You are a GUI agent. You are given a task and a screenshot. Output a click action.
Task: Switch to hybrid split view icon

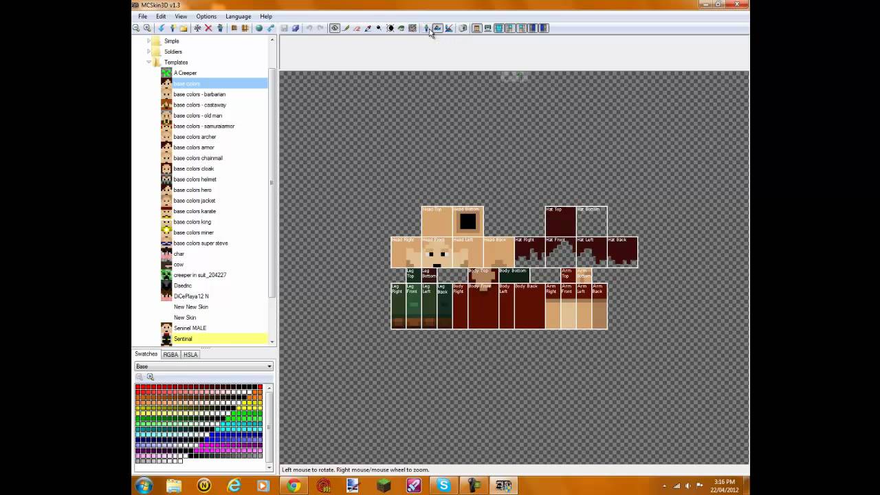pos(449,28)
